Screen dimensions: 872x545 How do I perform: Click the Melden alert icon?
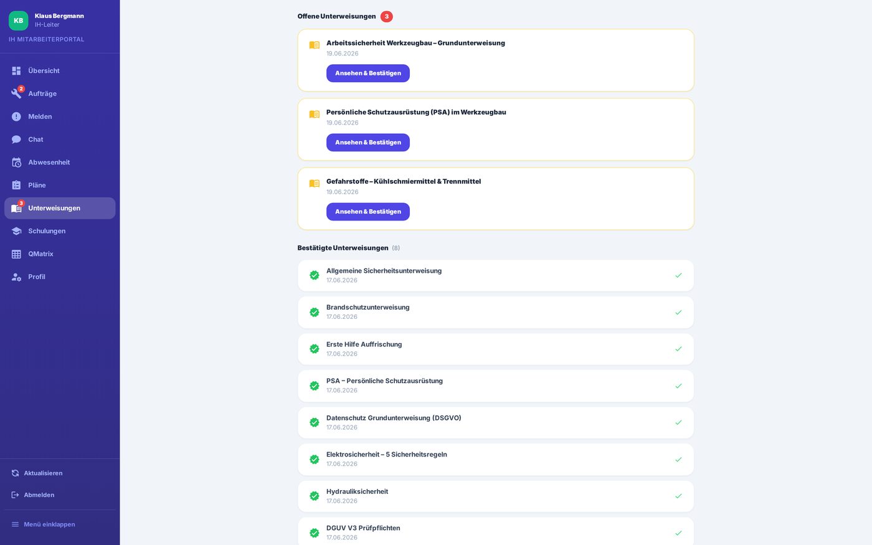[16, 116]
